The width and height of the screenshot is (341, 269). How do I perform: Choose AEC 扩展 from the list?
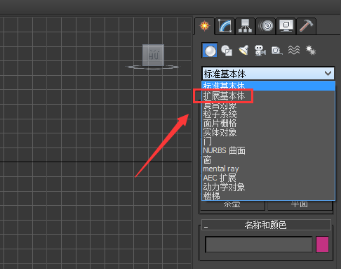click(268, 178)
